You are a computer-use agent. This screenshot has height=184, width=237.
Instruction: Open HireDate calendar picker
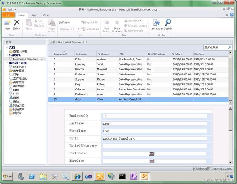tap(152, 161)
